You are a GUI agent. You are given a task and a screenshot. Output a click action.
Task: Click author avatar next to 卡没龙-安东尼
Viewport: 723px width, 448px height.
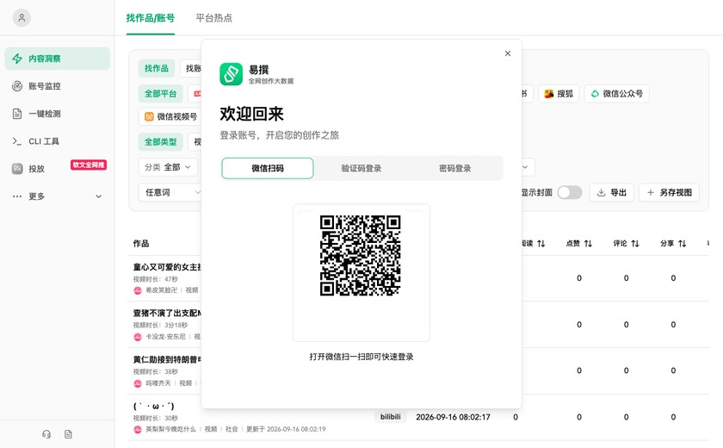138,337
